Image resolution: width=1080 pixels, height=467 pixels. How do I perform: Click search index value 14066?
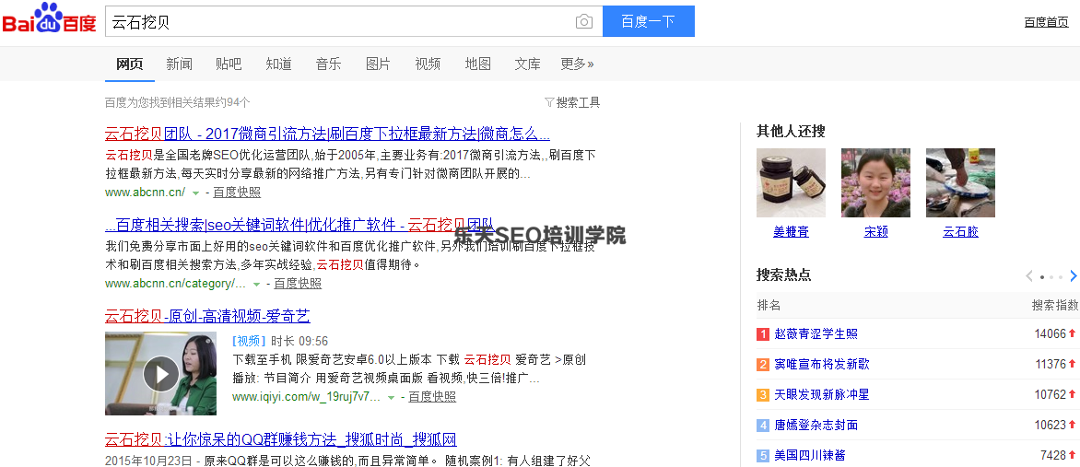1050,334
